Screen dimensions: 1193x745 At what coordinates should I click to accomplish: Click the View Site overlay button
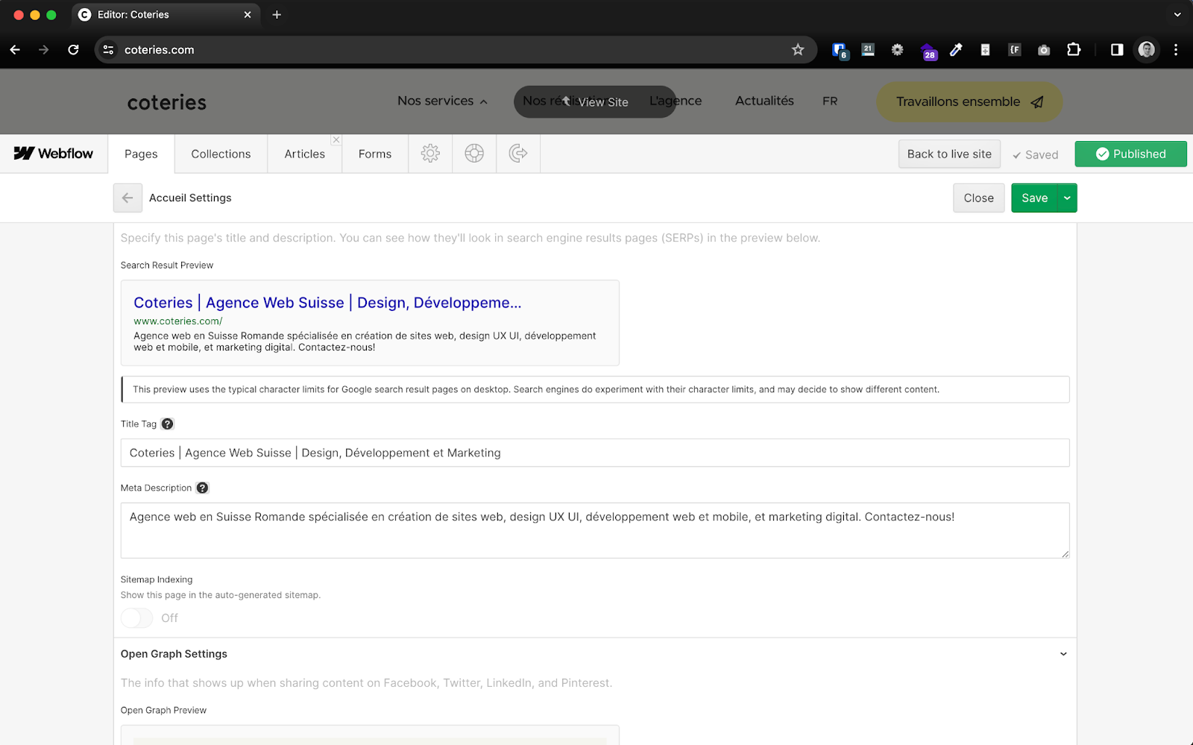595,102
